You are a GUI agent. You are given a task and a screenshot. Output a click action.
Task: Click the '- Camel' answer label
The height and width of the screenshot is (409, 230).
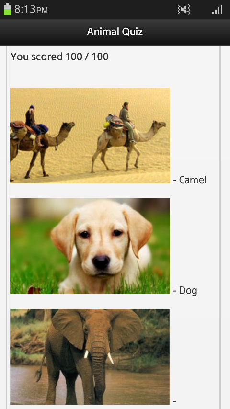tap(190, 180)
